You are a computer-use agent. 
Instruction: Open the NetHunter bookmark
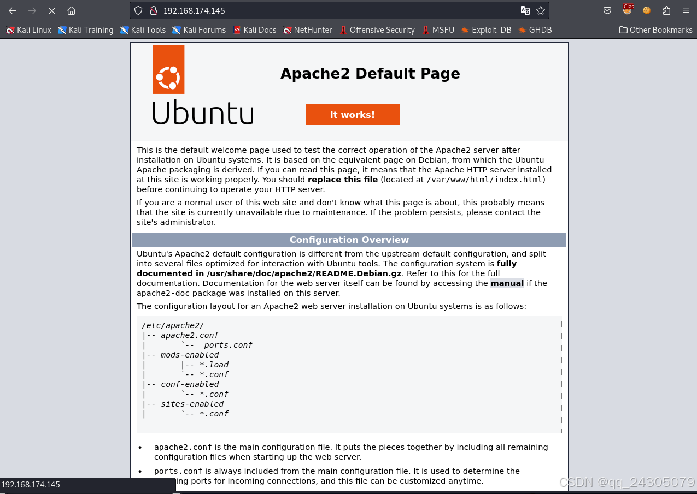[x=308, y=30]
